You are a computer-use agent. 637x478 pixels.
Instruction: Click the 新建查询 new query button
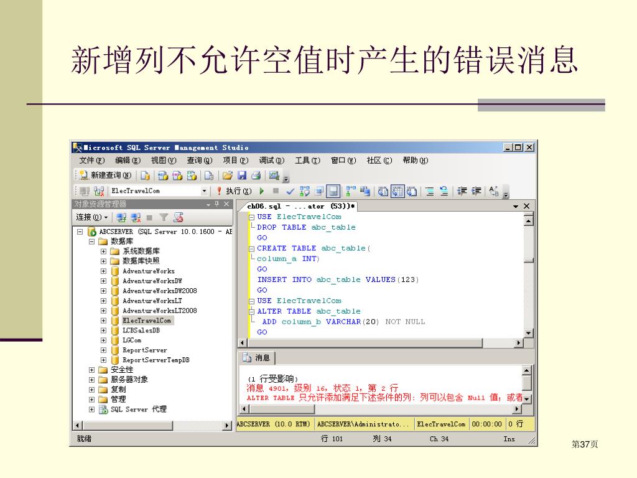pos(106,175)
